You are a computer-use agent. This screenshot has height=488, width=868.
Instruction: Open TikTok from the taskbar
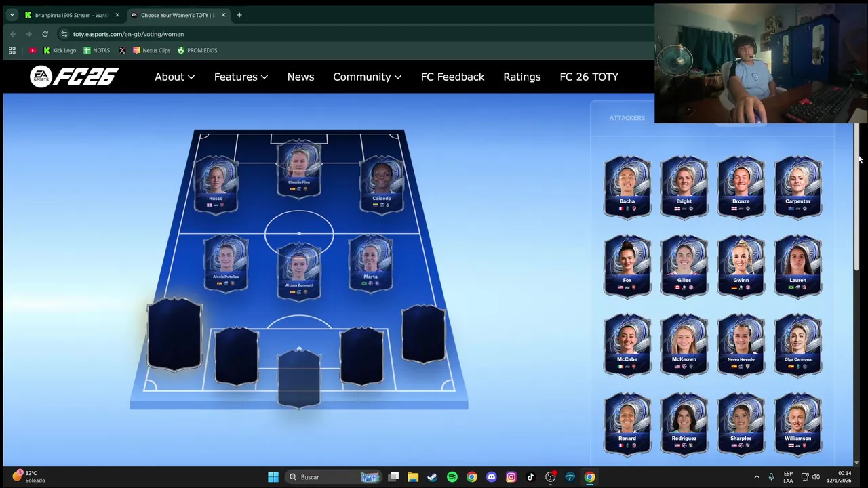coord(531,477)
